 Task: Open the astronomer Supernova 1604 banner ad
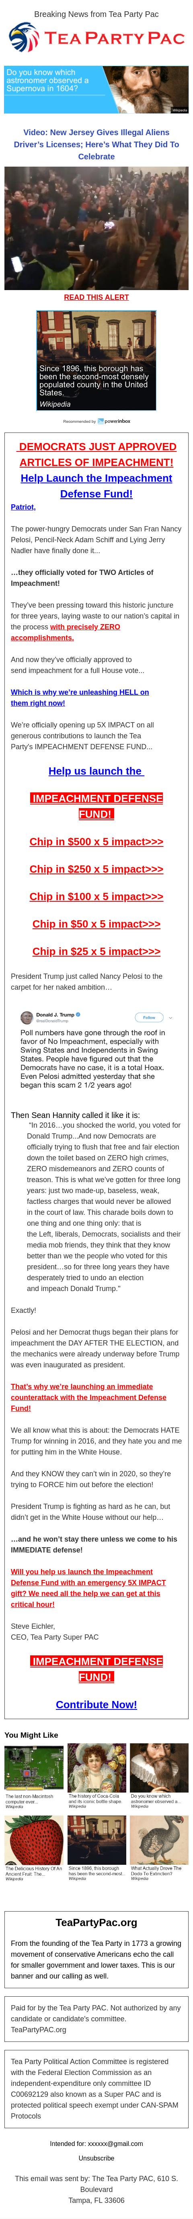(96, 90)
